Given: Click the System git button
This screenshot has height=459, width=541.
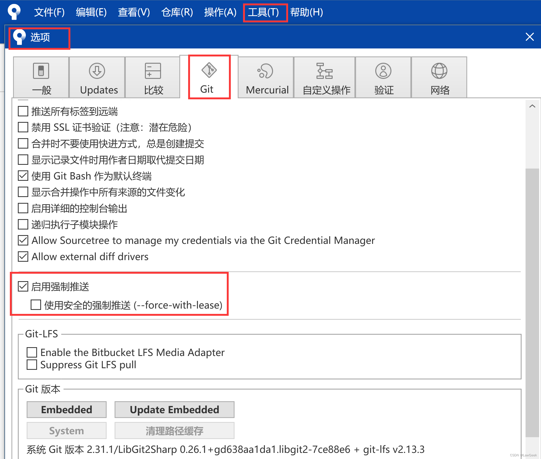Looking at the screenshot, I should pyautogui.click(x=67, y=431).
